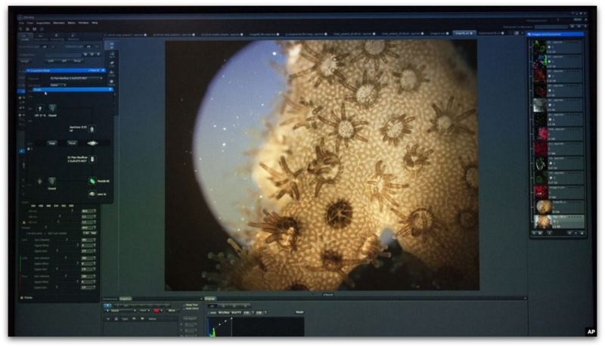Select the bottom coral image thumbnail
This screenshot has height=347, width=605.
[x=544, y=222]
